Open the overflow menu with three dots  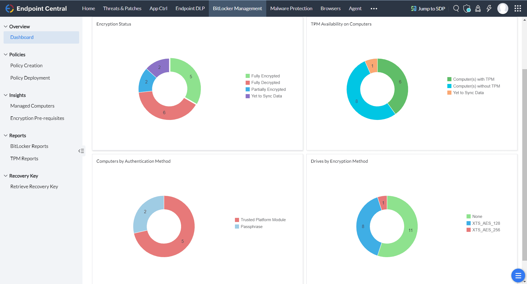pos(374,8)
